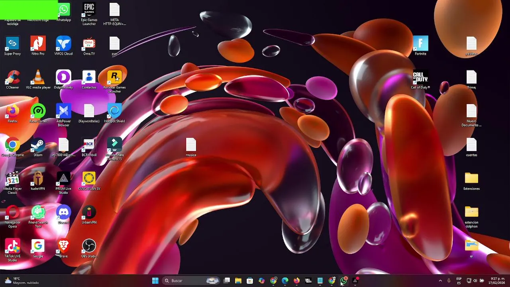
Task: Open the weather widget showing 18°C
Action: point(22,281)
